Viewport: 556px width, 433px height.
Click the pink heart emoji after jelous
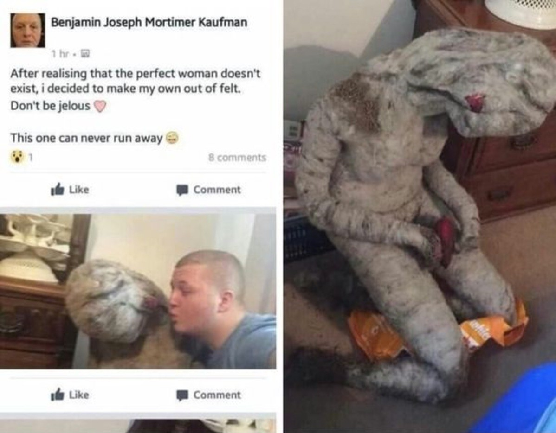point(100,106)
